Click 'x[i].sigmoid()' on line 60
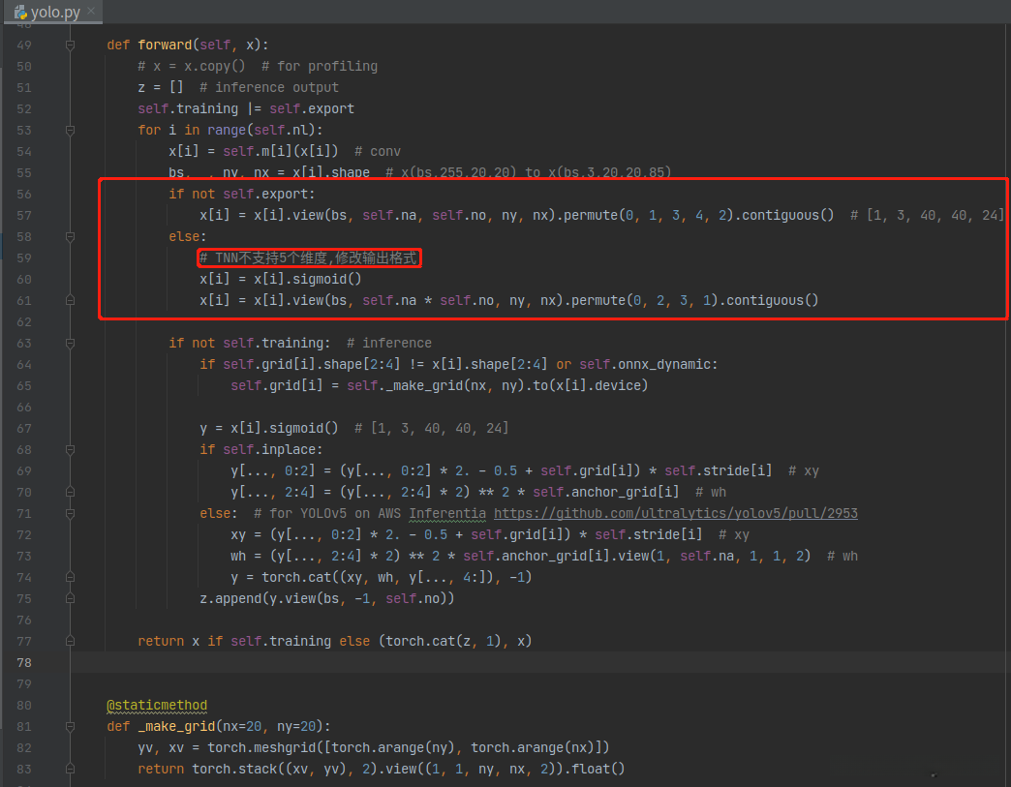This screenshot has height=787, width=1011. click(x=308, y=279)
